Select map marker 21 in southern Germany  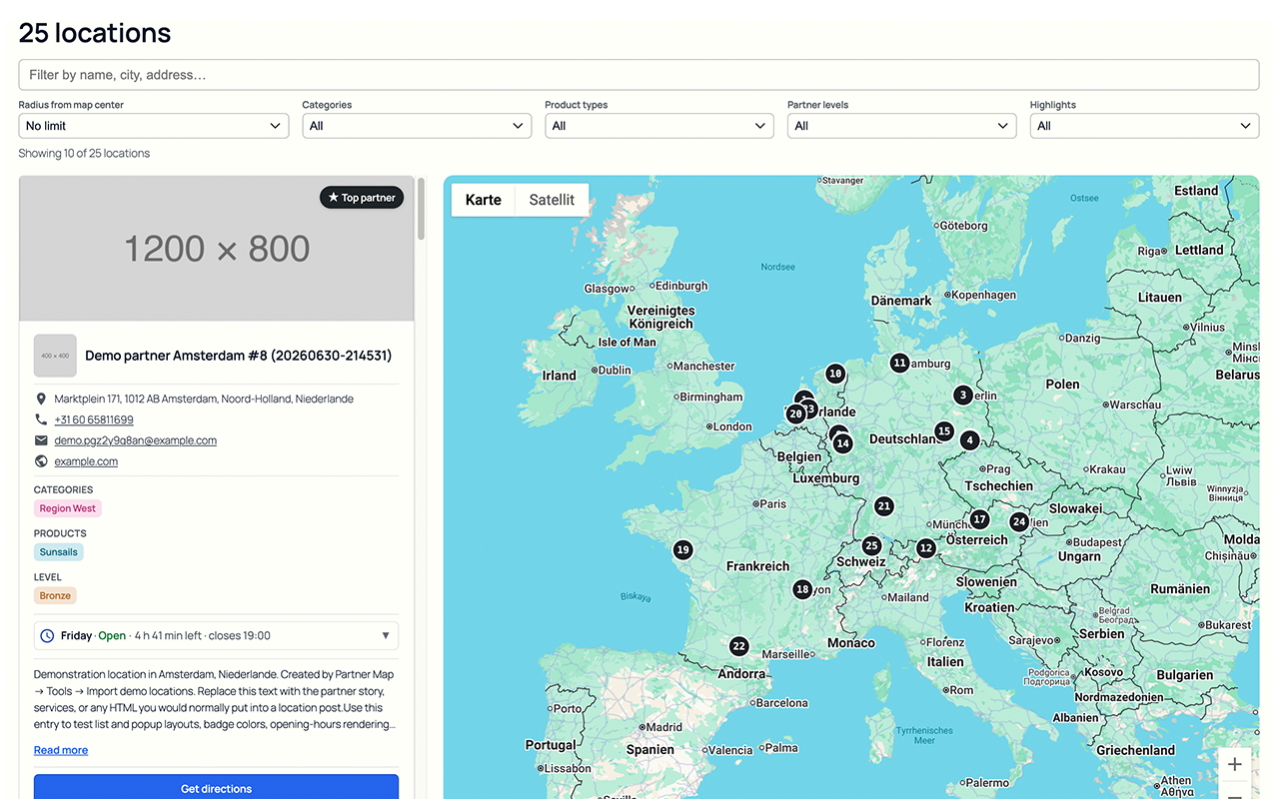(x=883, y=506)
